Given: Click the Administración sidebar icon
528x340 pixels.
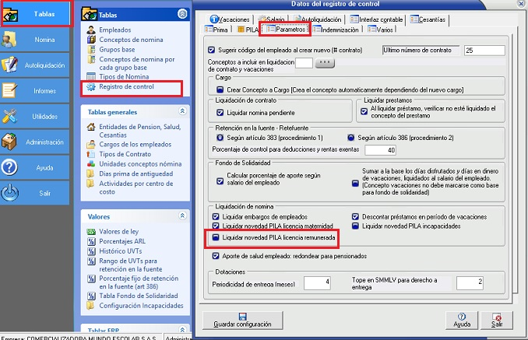Looking at the screenshot, I should coord(11,142).
